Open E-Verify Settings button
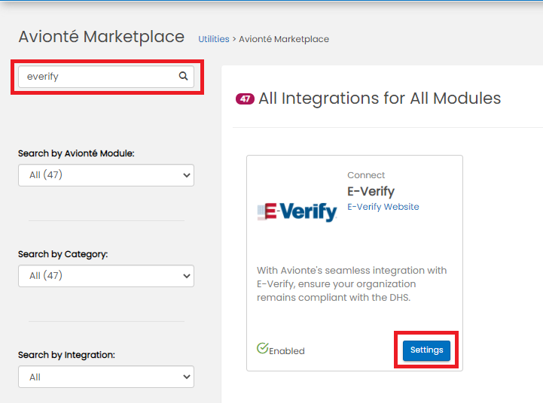This screenshot has width=543, height=403. tap(426, 350)
